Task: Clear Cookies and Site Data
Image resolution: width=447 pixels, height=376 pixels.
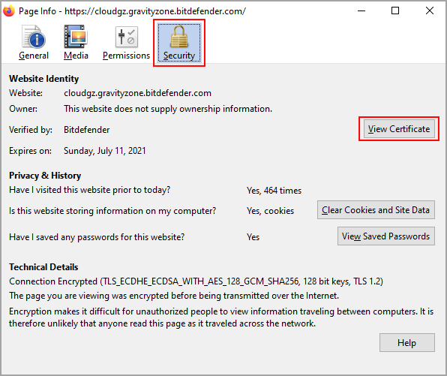Action: (x=376, y=210)
